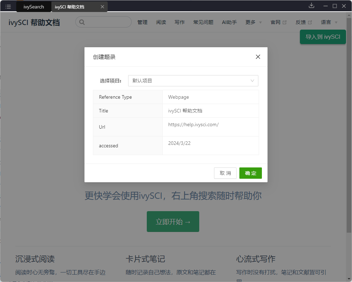The height and width of the screenshot is (282, 352).
Task: Open the 反馈 external link
Action: point(303,22)
